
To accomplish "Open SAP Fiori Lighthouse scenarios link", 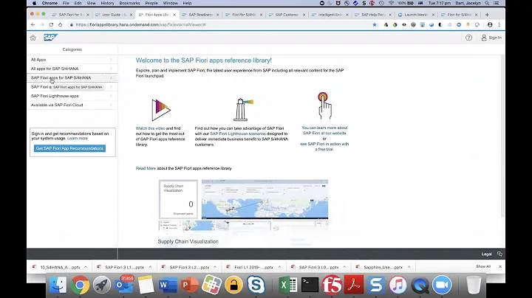I will (x=238, y=134).
